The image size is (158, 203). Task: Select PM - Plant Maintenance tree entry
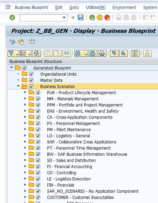coord(69,130)
